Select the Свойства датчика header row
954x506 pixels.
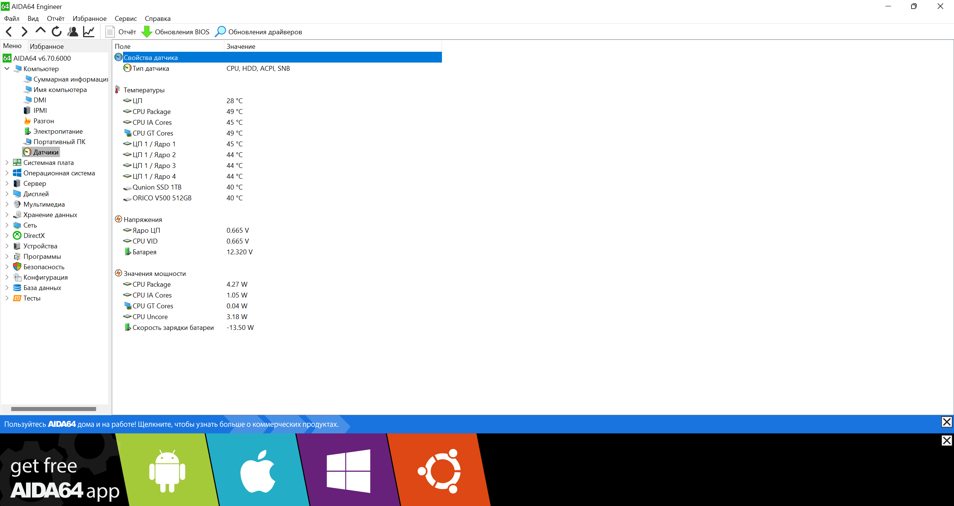point(278,57)
